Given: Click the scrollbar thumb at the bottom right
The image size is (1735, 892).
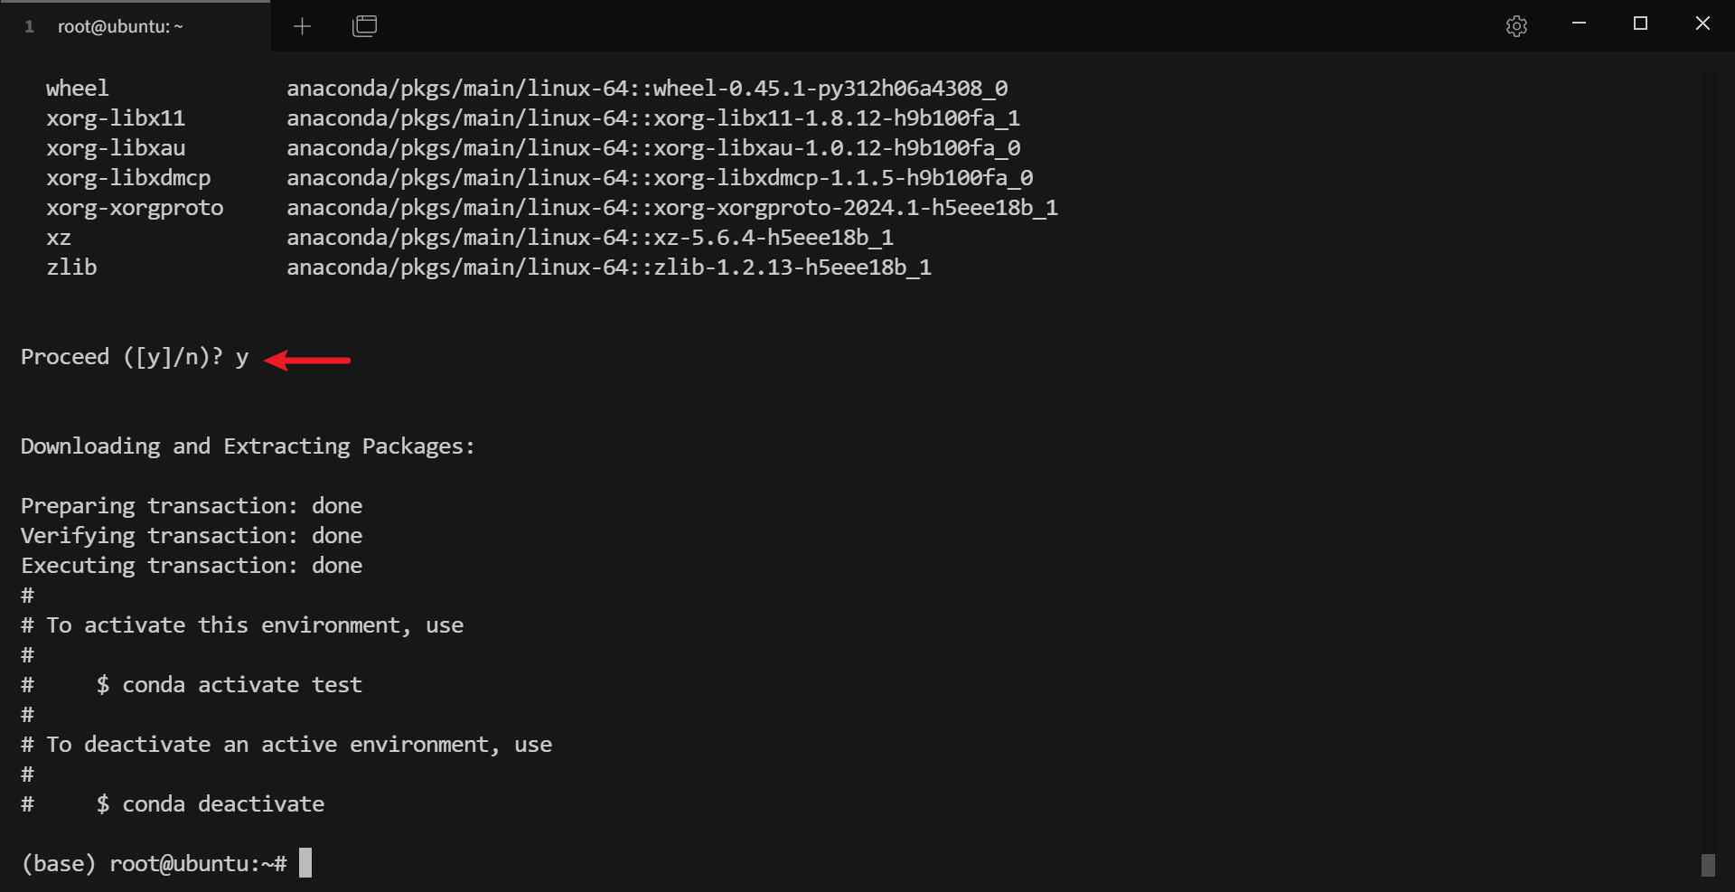Looking at the screenshot, I should pyautogui.click(x=1707, y=865).
